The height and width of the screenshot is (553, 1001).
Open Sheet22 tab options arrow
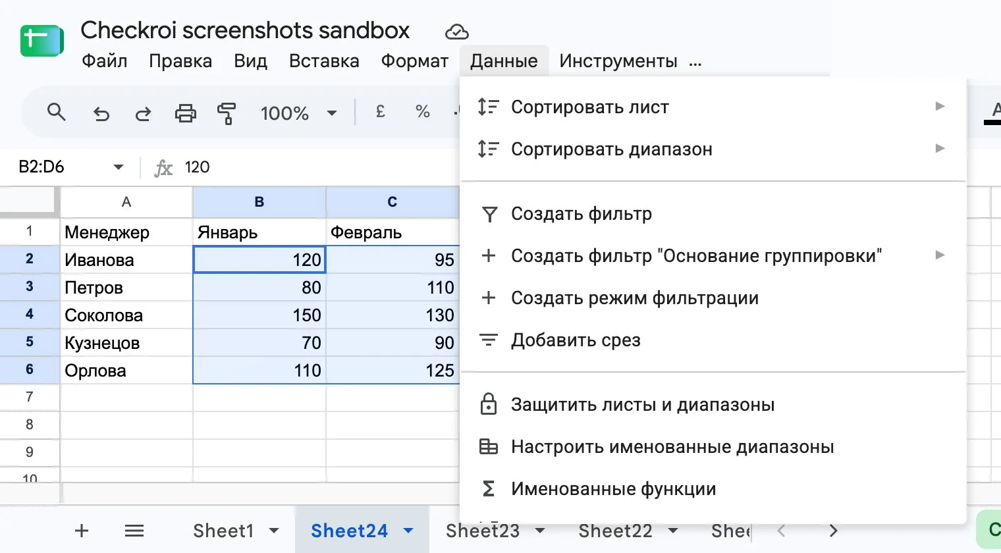coord(673,531)
